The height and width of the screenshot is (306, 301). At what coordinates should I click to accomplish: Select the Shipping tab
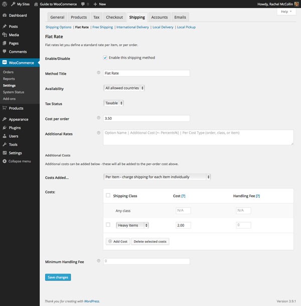click(x=137, y=17)
